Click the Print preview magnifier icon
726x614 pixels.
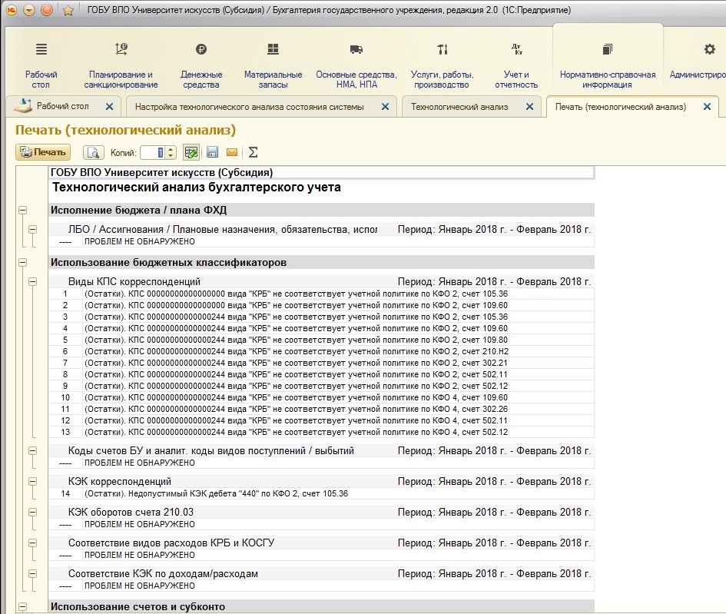[93, 152]
